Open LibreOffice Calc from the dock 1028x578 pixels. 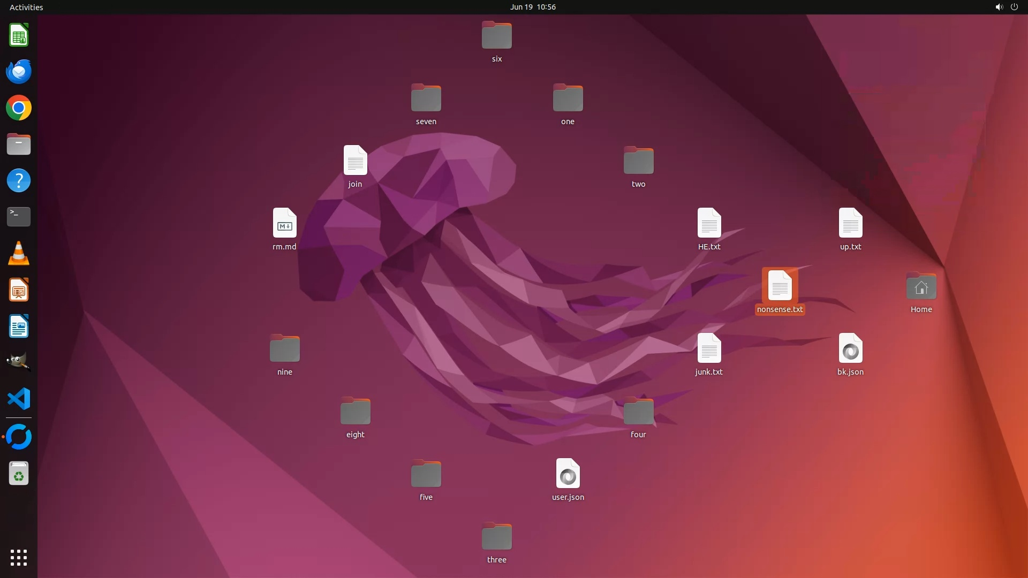point(19,36)
